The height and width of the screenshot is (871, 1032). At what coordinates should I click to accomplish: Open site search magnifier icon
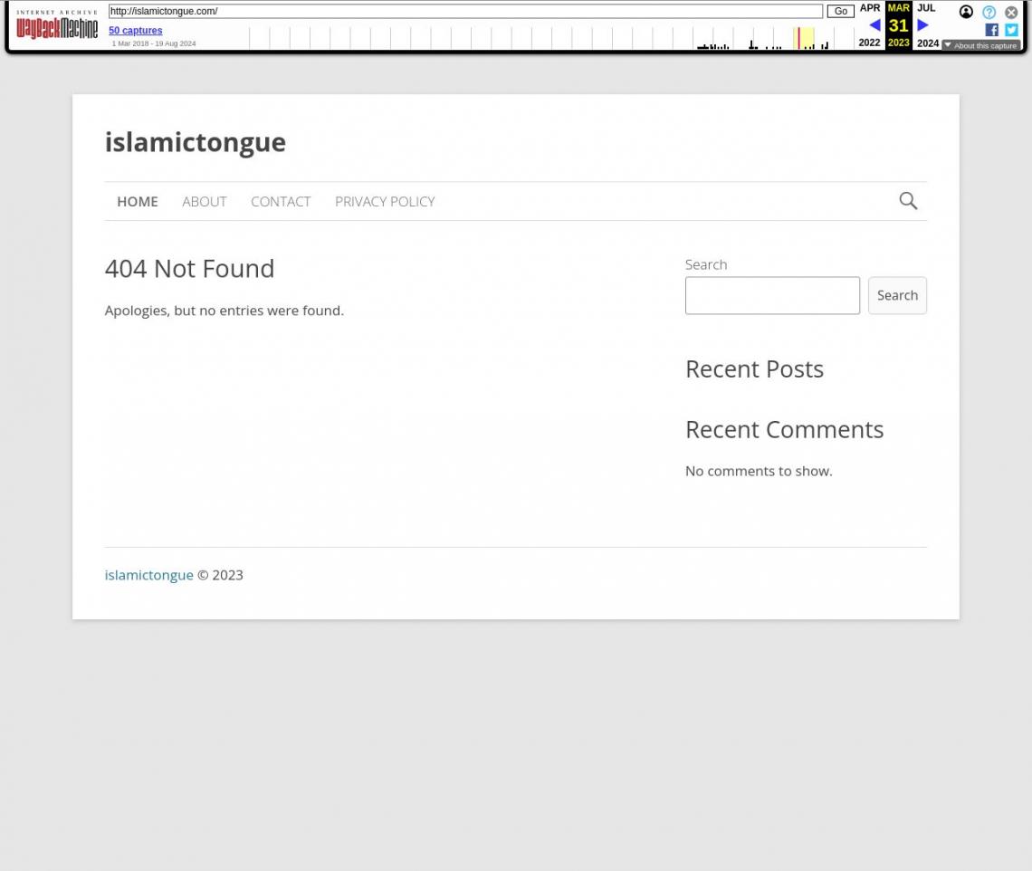[x=908, y=201]
